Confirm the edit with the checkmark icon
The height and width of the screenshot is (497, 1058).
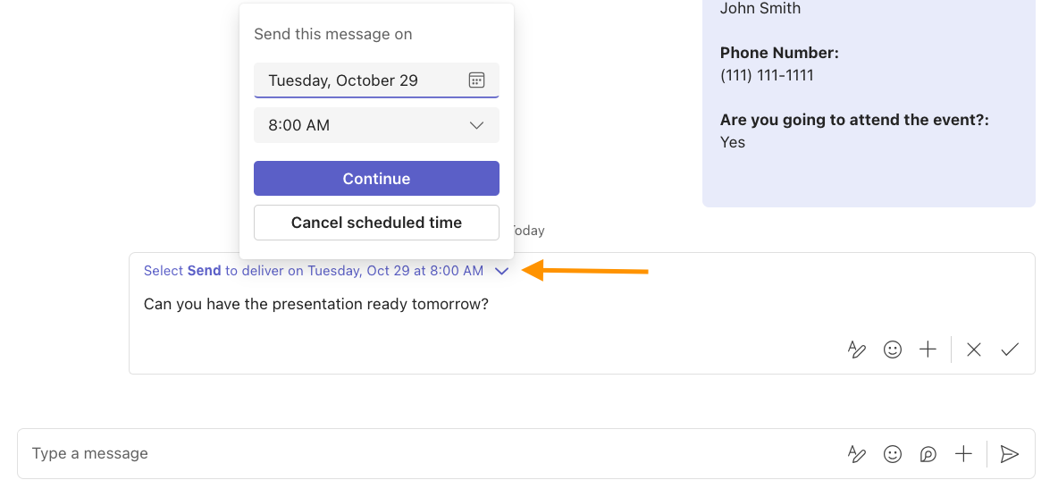point(1010,350)
